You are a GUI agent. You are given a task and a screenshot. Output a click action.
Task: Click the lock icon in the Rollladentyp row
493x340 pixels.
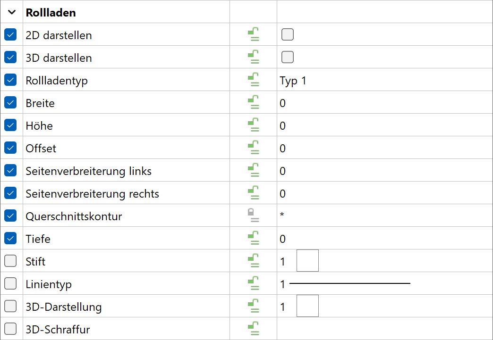(254, 79)
